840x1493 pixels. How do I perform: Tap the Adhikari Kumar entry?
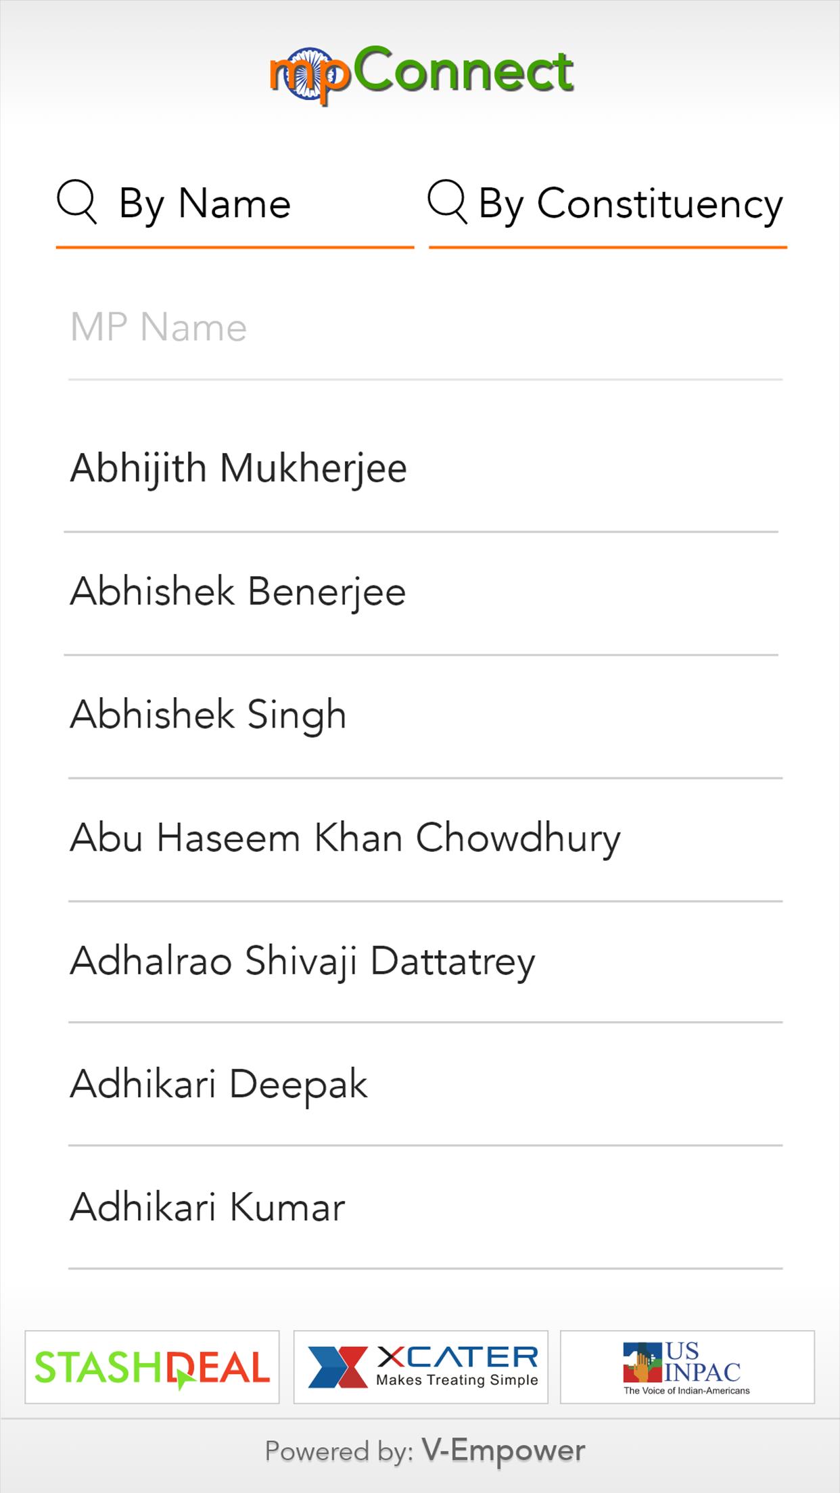207,1208
